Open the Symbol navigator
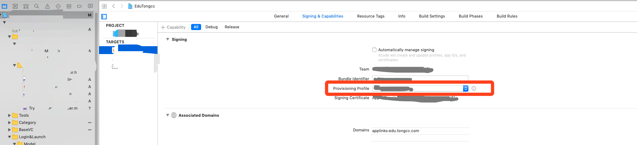 click(26, 6)
